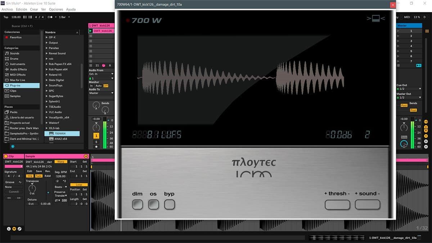Toggle HiQ sample interpolation
Screen dimensions: 432x243
[x=30, y=176]
